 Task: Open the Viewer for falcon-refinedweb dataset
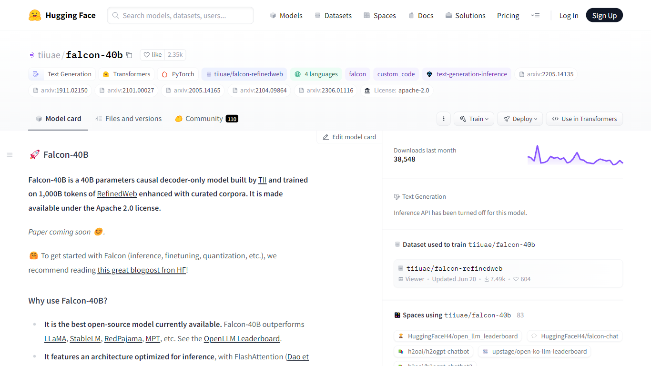coord(411,279)
